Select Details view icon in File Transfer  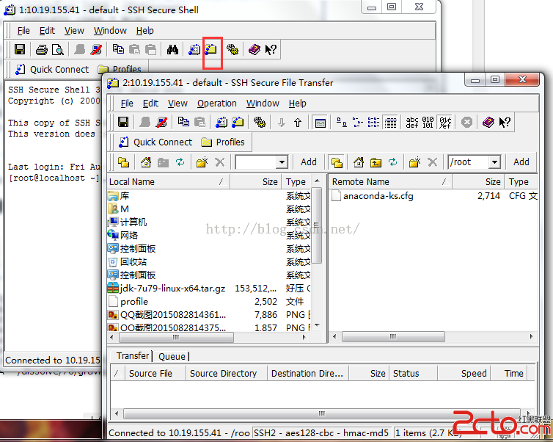(390, 123)
